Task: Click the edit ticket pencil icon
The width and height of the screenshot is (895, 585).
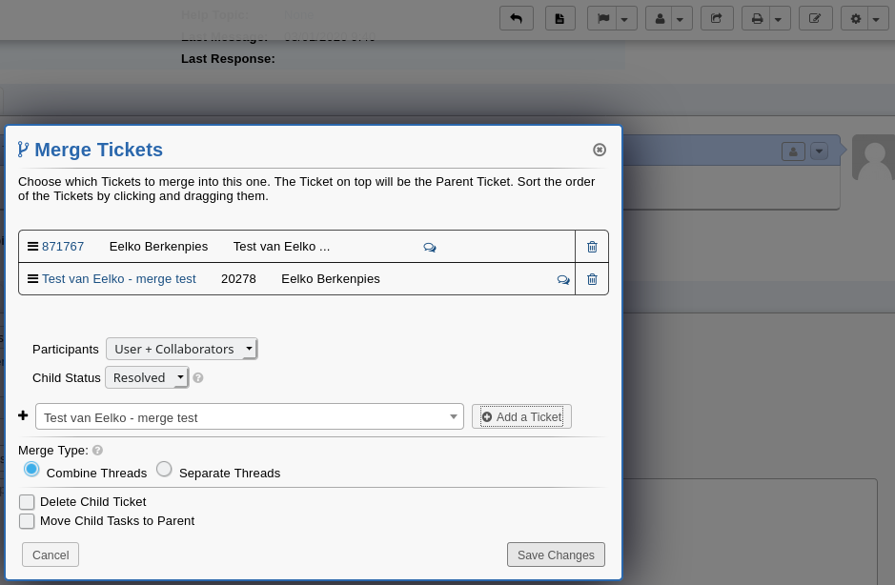Action: coord(816,18)
